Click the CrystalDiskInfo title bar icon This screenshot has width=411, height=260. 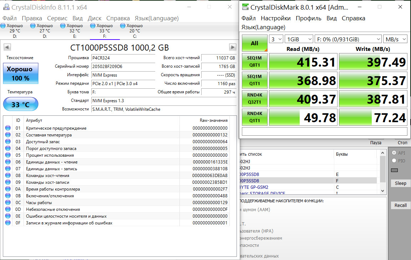(x=6, y=7)
